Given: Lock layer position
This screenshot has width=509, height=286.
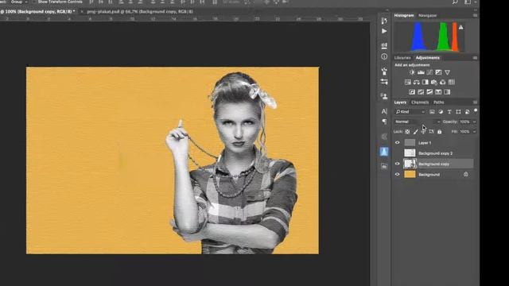Looking at the screenshot, I should click(424, 132).
